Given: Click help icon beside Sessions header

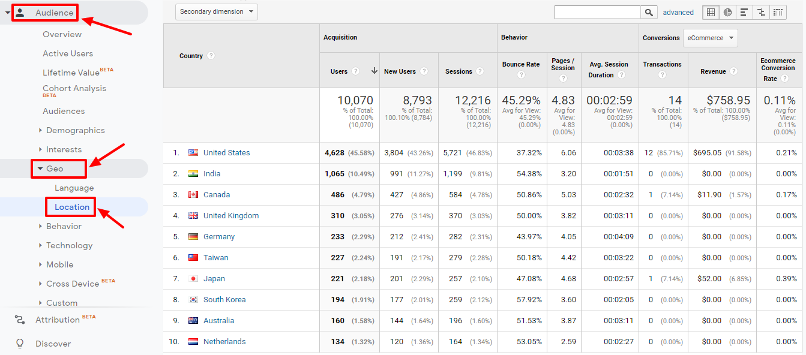Looking at the screenshot, I should click(x=480, y=71).
